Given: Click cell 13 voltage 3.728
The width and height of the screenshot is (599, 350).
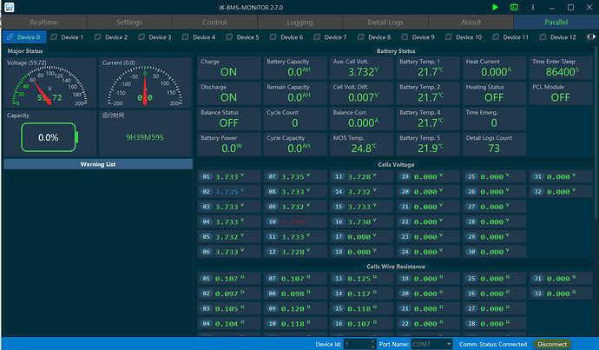Looking at the screenshot, I should click(362, 176).
